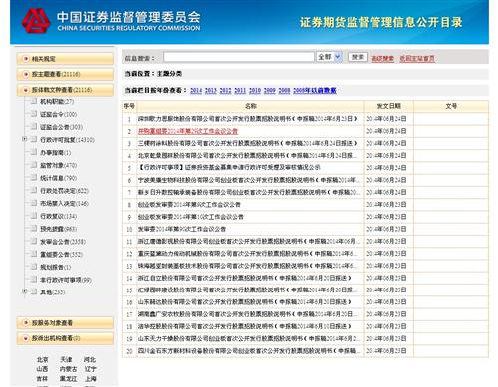Select the 发审会公告(2358) tree item
498x387 pixels.
click(63, 242)
